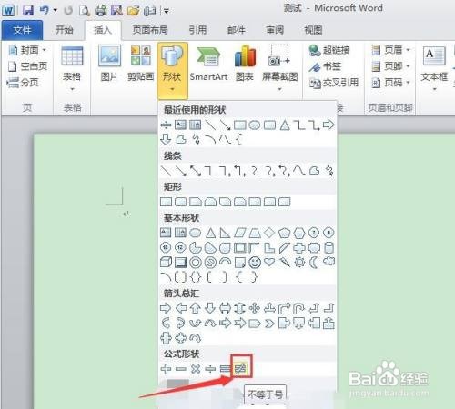Select the double-arrow line in 线条 section
The height and width of the screenshot is (409, 455).
click(196, 171)
